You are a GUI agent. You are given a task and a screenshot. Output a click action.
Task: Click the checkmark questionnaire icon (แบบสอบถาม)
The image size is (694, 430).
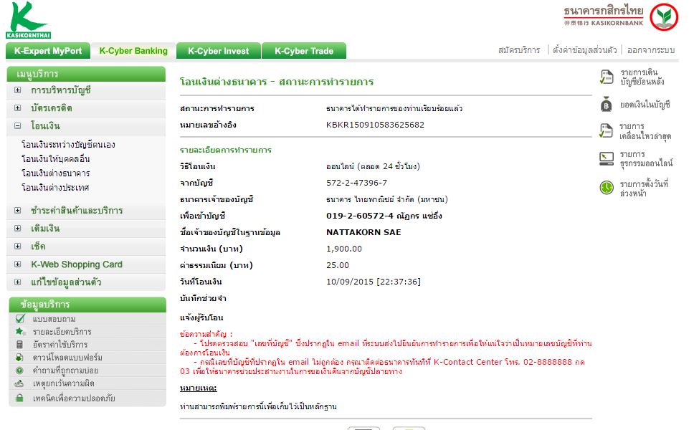20,318
